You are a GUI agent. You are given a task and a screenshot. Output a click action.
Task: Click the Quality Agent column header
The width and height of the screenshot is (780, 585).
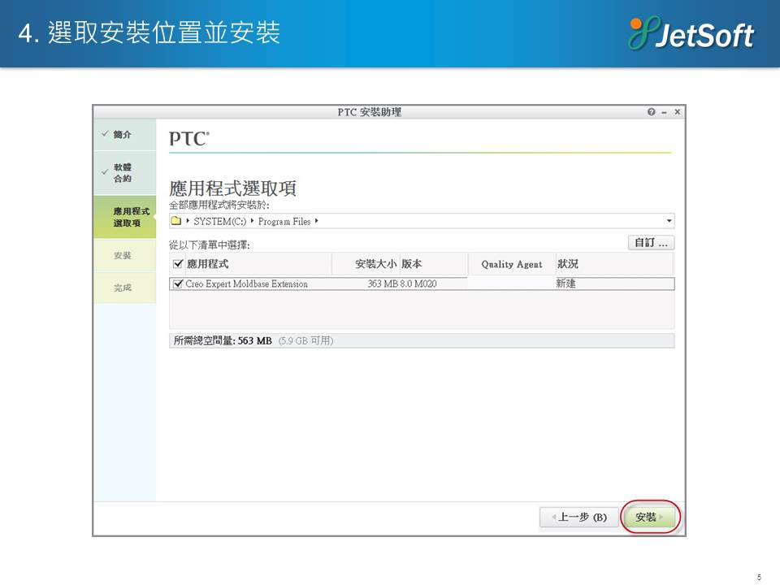pos(511,264)
